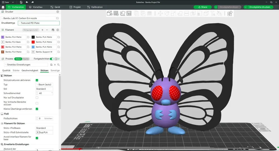Click the Reinigungsvolumen button
The image size is (279, 151).
(31, 30)
